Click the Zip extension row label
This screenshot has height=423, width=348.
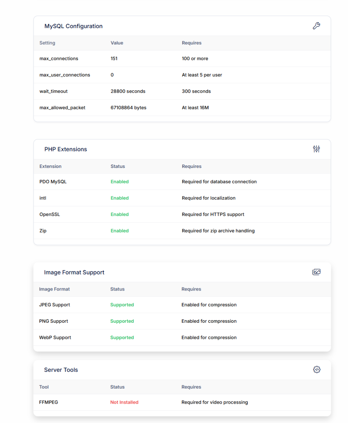(43, 231)
